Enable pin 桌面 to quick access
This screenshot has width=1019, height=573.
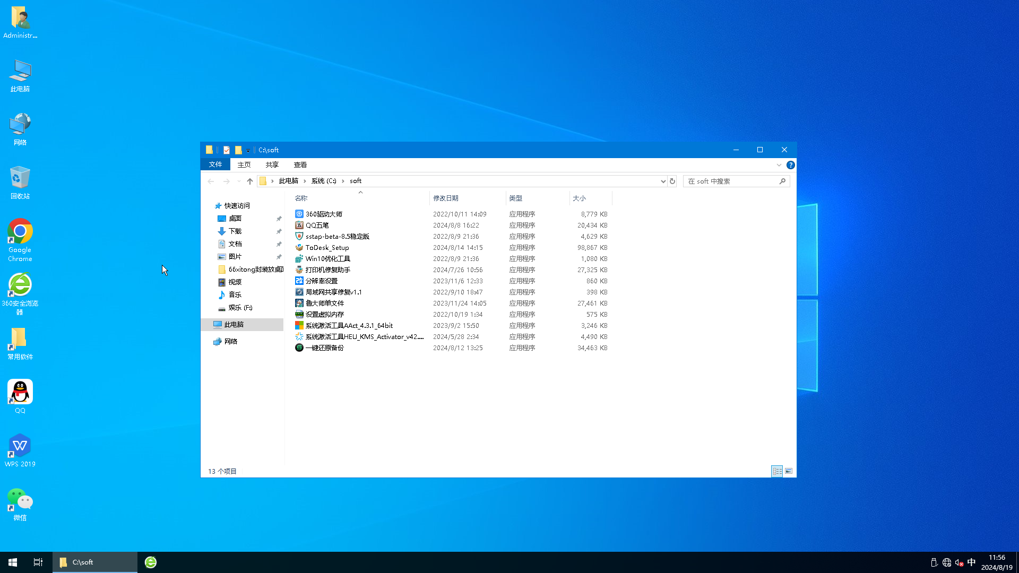279,218
